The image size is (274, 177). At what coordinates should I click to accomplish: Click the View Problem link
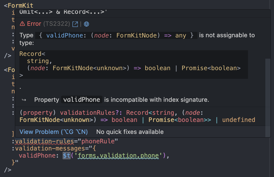54,132
